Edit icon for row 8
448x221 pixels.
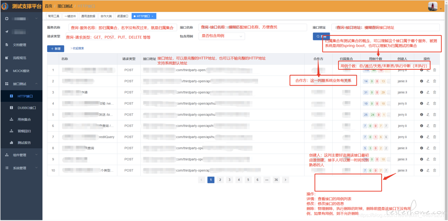point(428,148)
